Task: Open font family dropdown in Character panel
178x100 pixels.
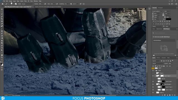Action: coord(158,11)
